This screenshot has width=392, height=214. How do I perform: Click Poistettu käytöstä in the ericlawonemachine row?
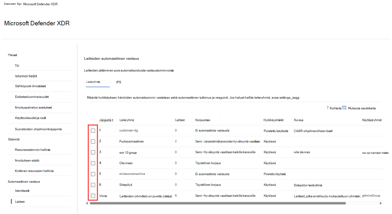click(275, 174)
